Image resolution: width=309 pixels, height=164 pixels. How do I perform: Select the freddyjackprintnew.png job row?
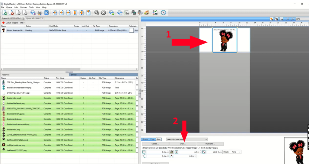tap(68, 145)
